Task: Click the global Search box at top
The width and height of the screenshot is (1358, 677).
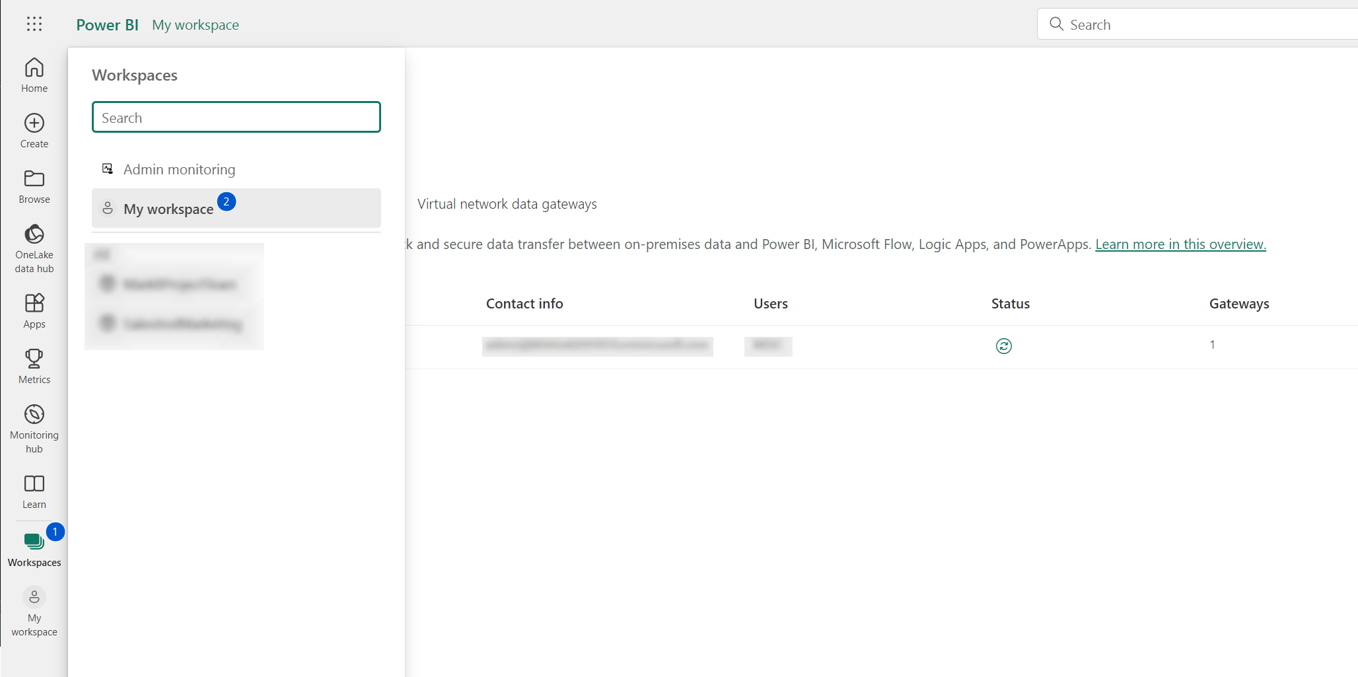Action: pyautogui.click(x=1197, y=24)
